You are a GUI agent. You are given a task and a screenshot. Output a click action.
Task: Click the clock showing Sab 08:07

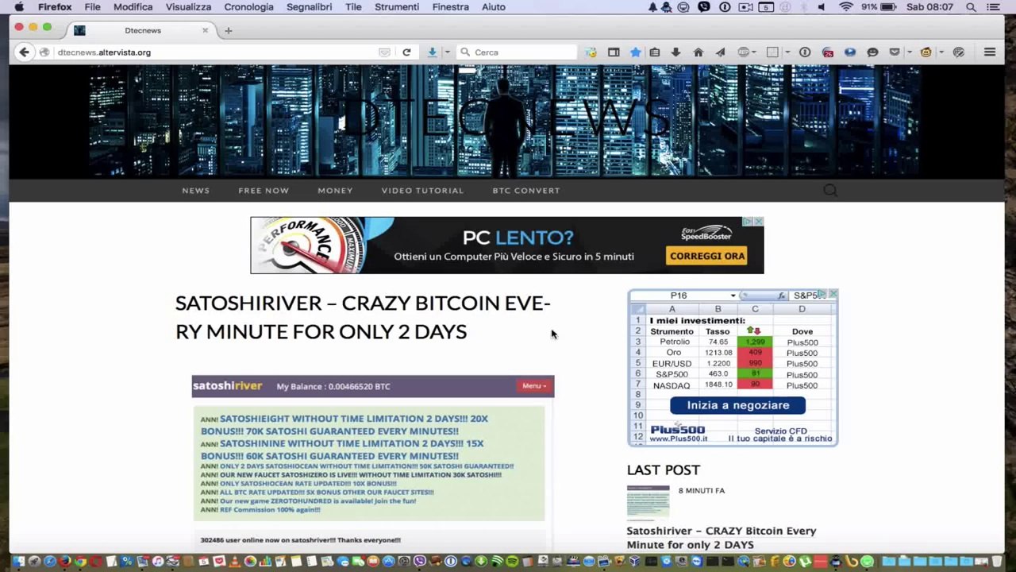pyautogui.click(x=929, y=7)
